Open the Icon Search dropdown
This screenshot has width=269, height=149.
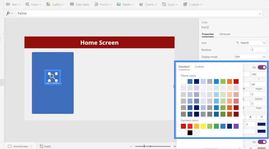[x=251, y=43]
